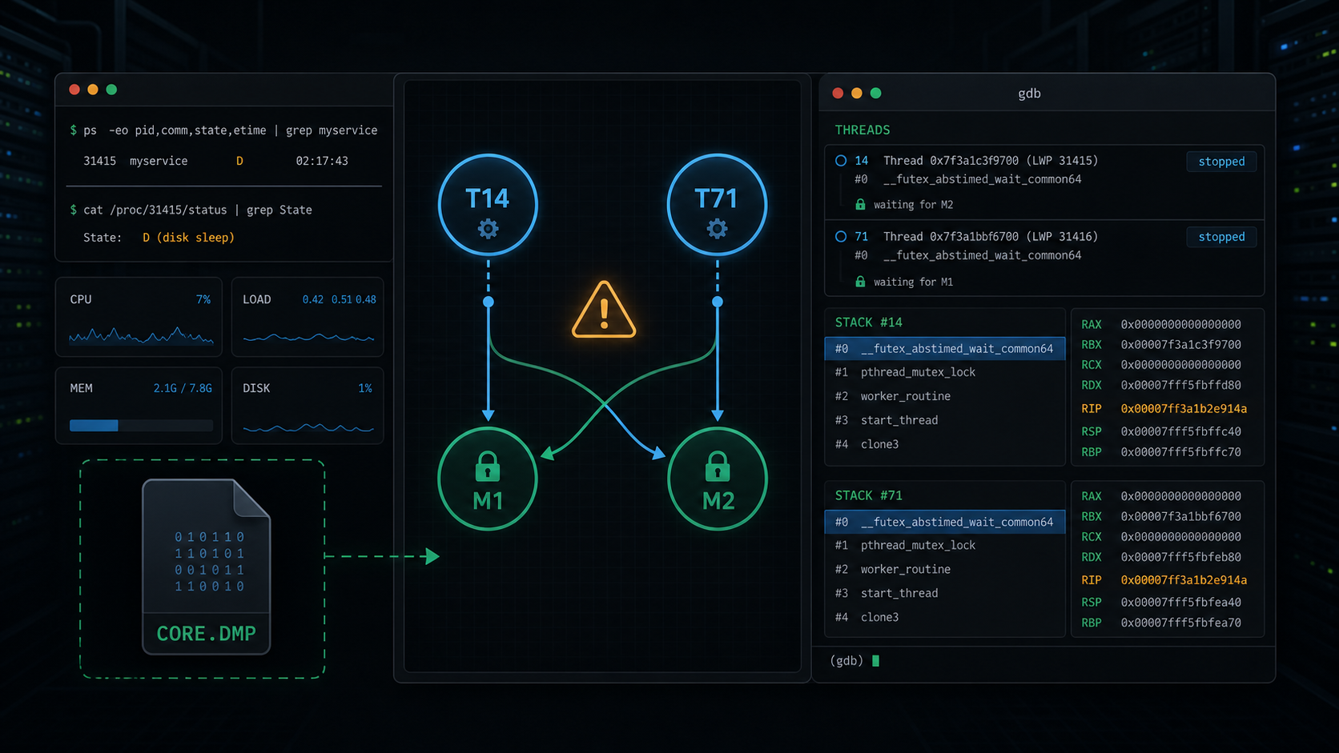Close the gdb window with red dot

(x=838, y=94)
